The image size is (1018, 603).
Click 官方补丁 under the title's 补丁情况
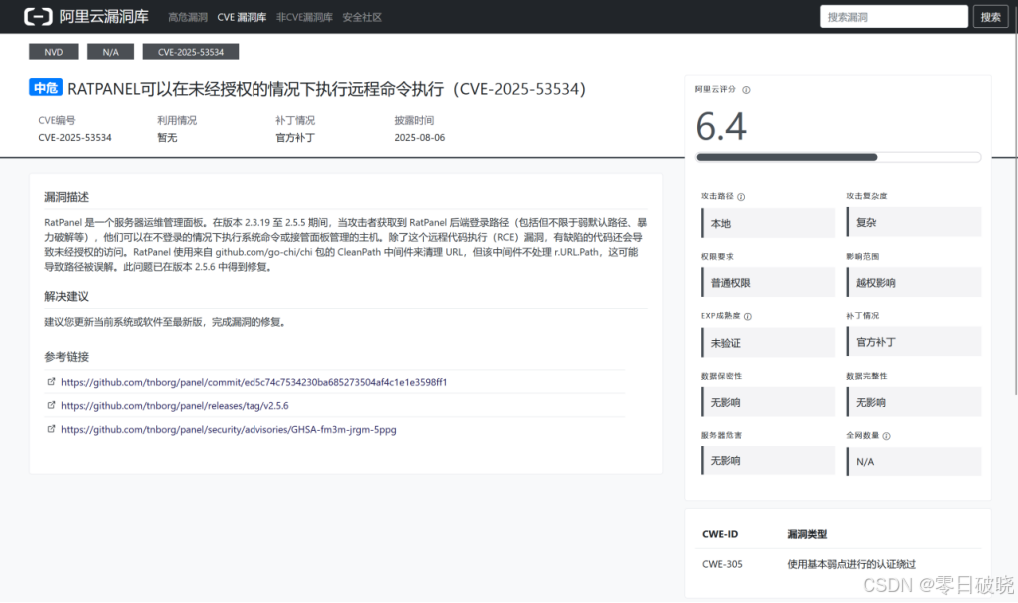pos(295,138)
